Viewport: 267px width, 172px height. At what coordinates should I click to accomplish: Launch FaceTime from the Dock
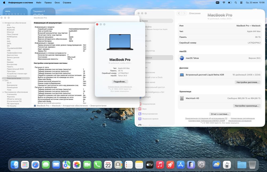coord(87,165)
